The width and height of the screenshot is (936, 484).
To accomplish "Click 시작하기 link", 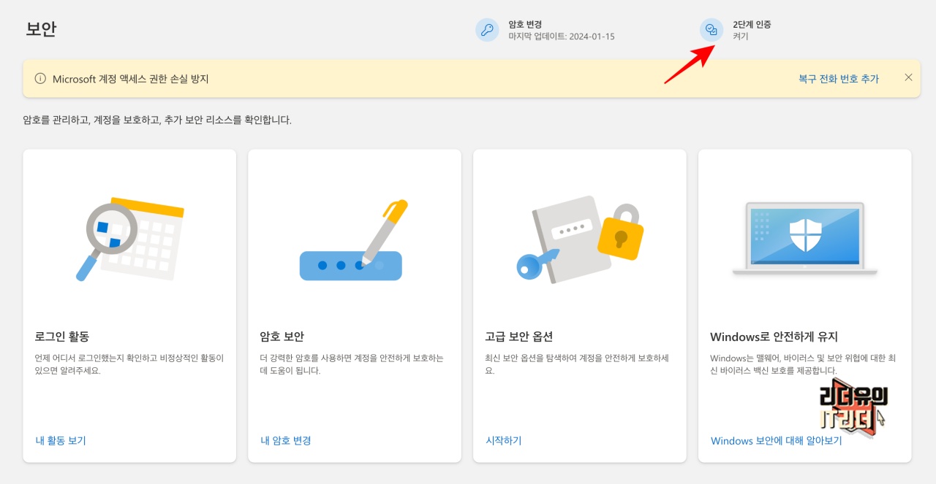I will pos(504,440).
